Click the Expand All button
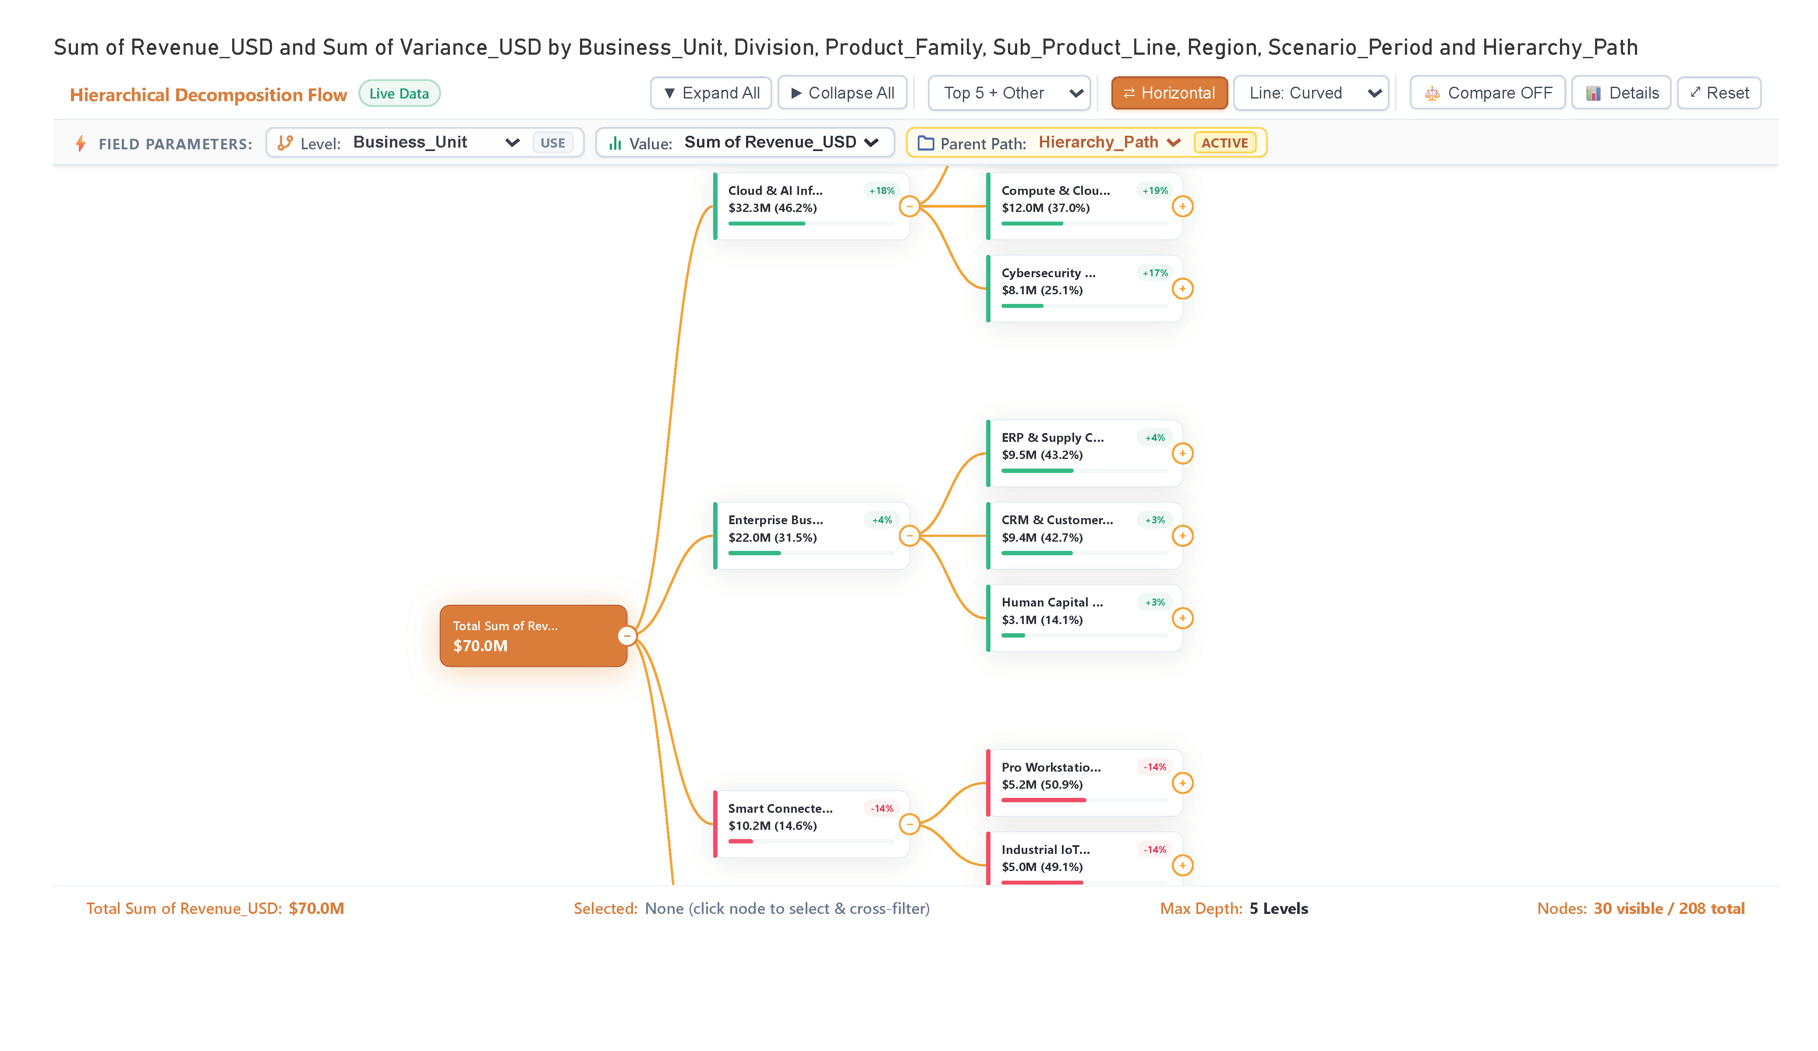The height and width of the screenshot is (1051, 1818). (711, 93)
